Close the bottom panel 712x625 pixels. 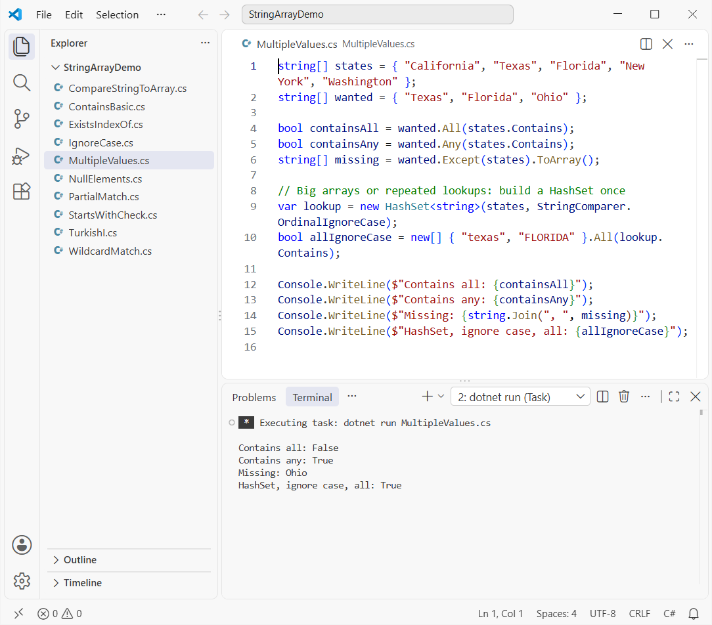(x=695, y=397)
